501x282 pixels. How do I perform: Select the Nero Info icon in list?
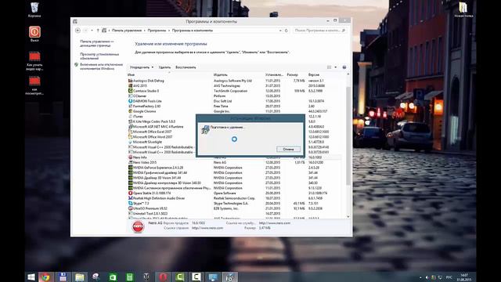pos(131,157)
